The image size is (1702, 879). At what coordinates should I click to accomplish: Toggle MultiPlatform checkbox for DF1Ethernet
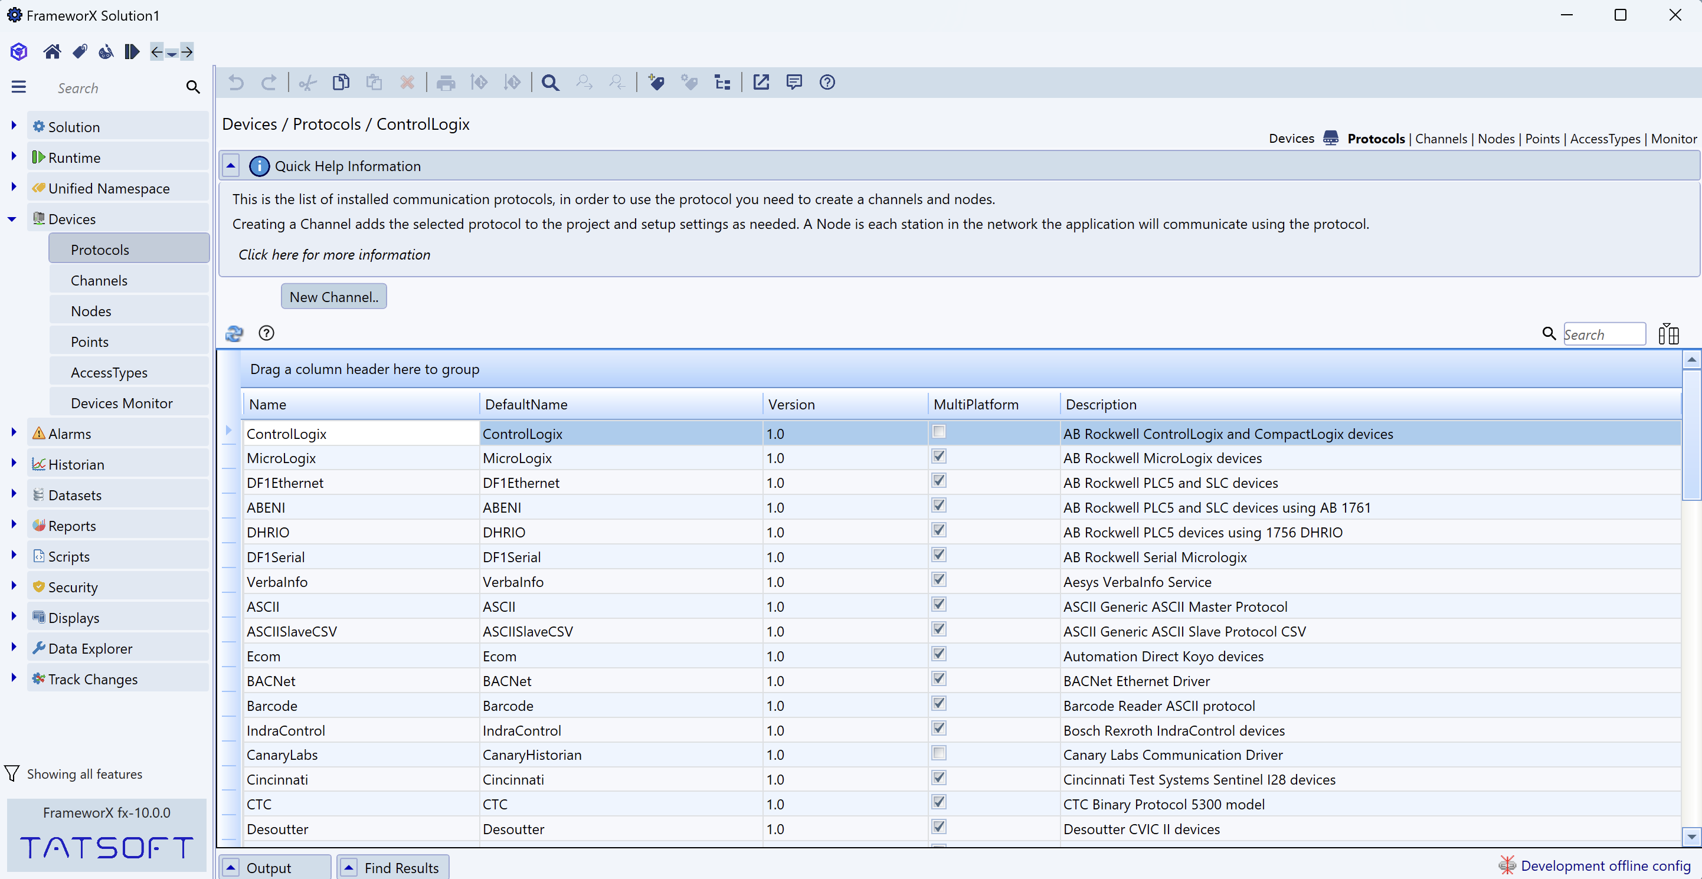pos(938,481)
